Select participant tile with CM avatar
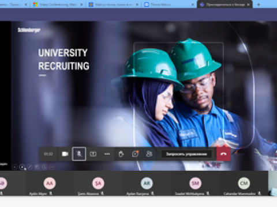This screenshot has height=207, width=277. 244,183
